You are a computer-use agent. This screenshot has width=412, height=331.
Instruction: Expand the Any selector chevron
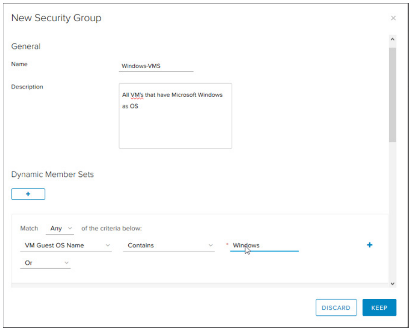coord(70,228)
